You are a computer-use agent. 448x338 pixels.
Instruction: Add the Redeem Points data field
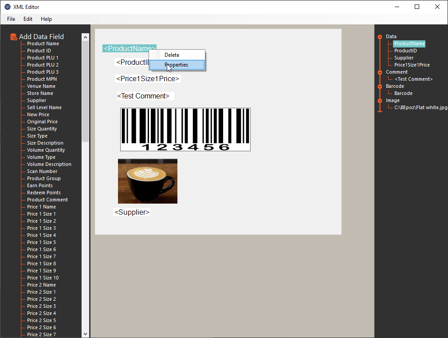[x=44, y=193]
